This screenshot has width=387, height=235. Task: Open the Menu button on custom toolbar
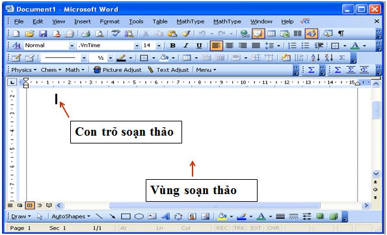click(x=206, y=70)
